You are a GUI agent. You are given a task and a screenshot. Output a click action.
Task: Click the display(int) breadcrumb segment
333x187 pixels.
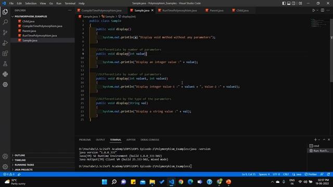[127, 16]
